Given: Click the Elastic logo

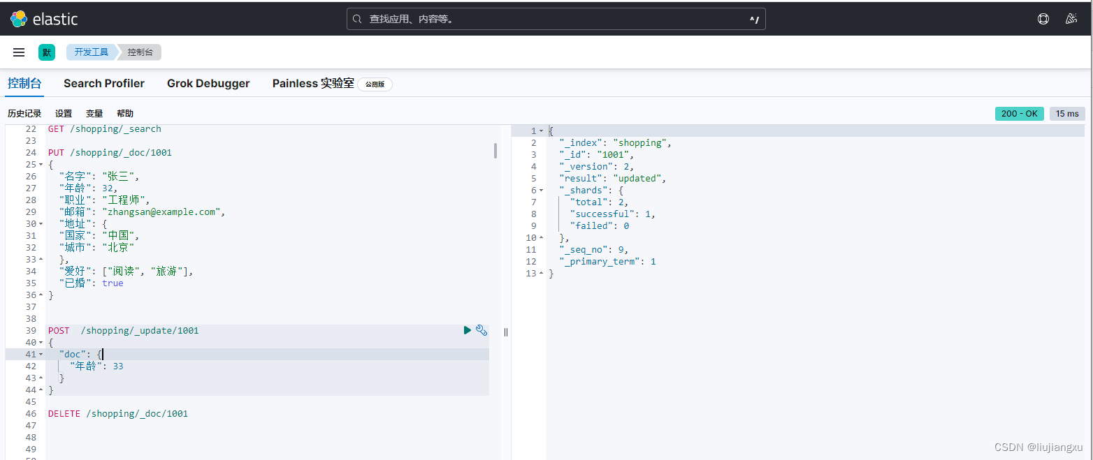Looking at the screenshot, I should 44,19.
